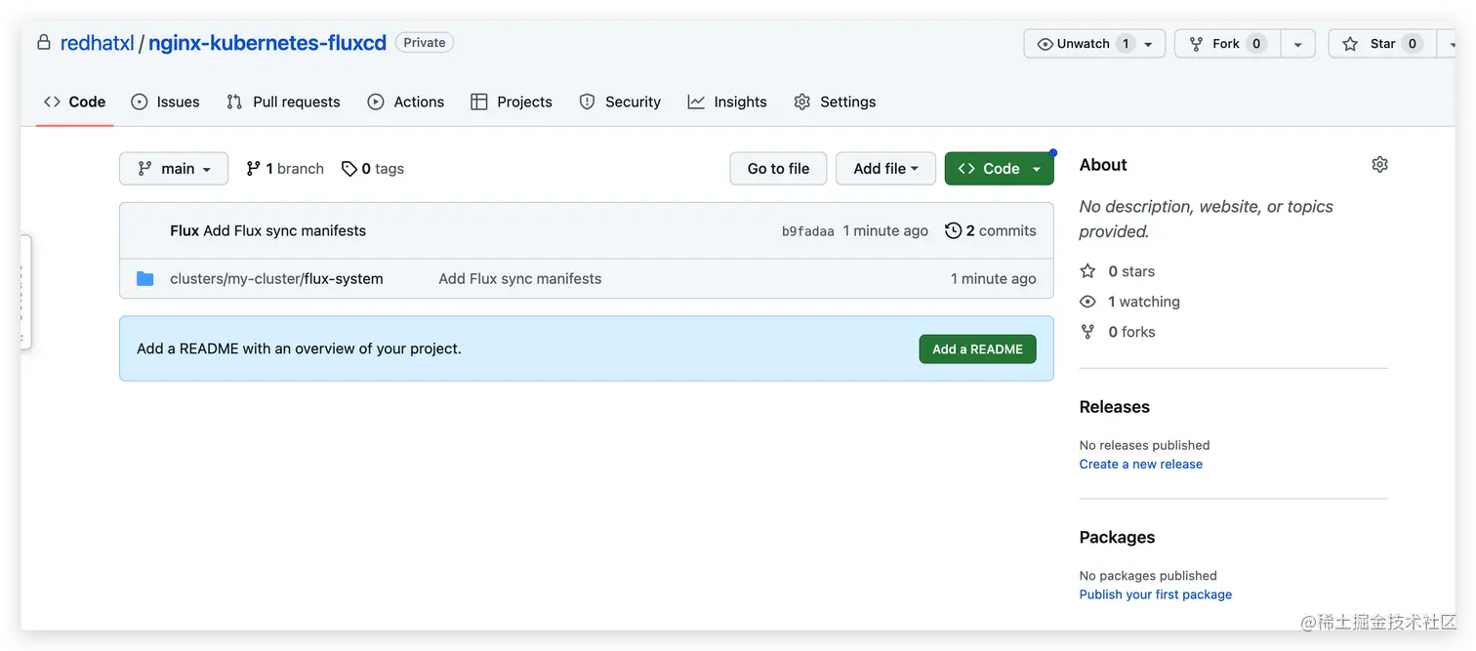Click the branch icon beside 1 branch
Screen dimensions: 1476x651
tap(253, 169)
